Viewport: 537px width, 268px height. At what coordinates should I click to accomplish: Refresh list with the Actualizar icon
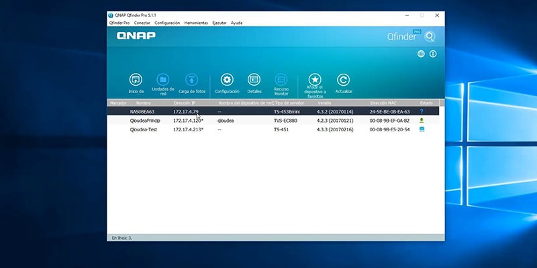pos(343,80)
